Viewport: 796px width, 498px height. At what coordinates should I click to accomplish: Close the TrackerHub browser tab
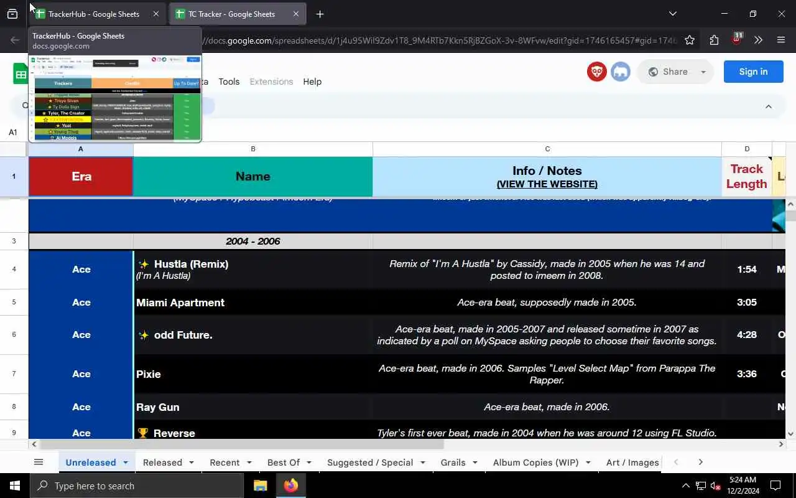(156, 14)
